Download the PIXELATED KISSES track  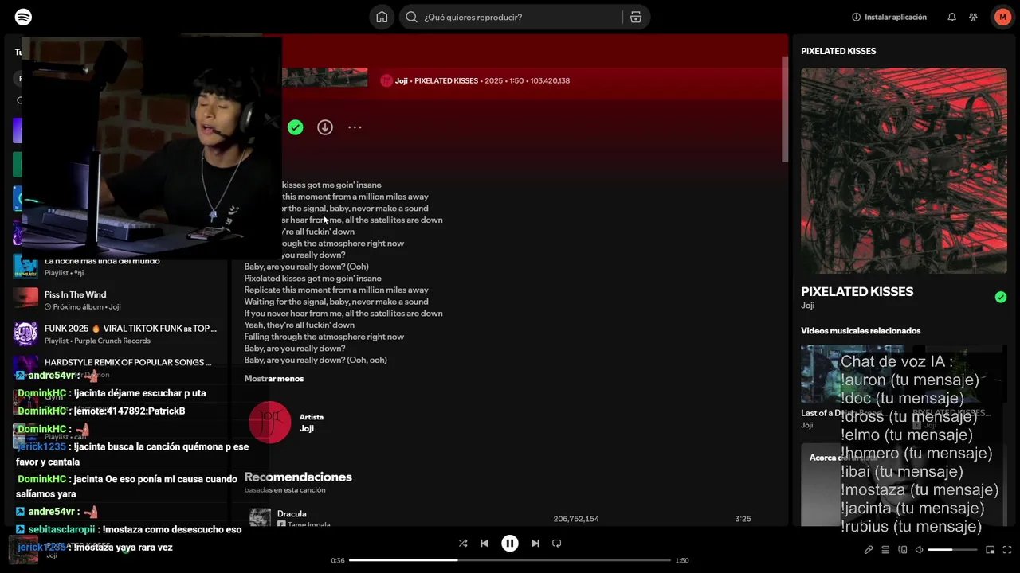pyautogui.click(x=325, y=127)
